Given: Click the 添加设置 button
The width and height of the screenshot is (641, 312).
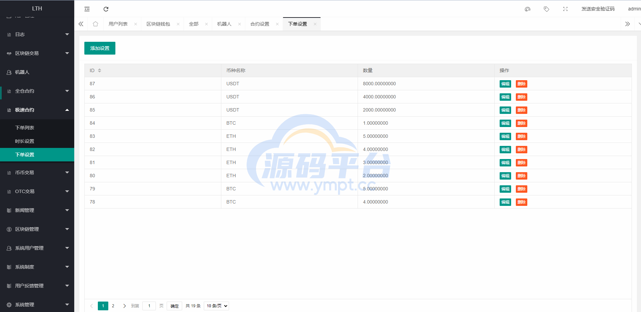Looking at the screenshot, I should click(100, 48).
